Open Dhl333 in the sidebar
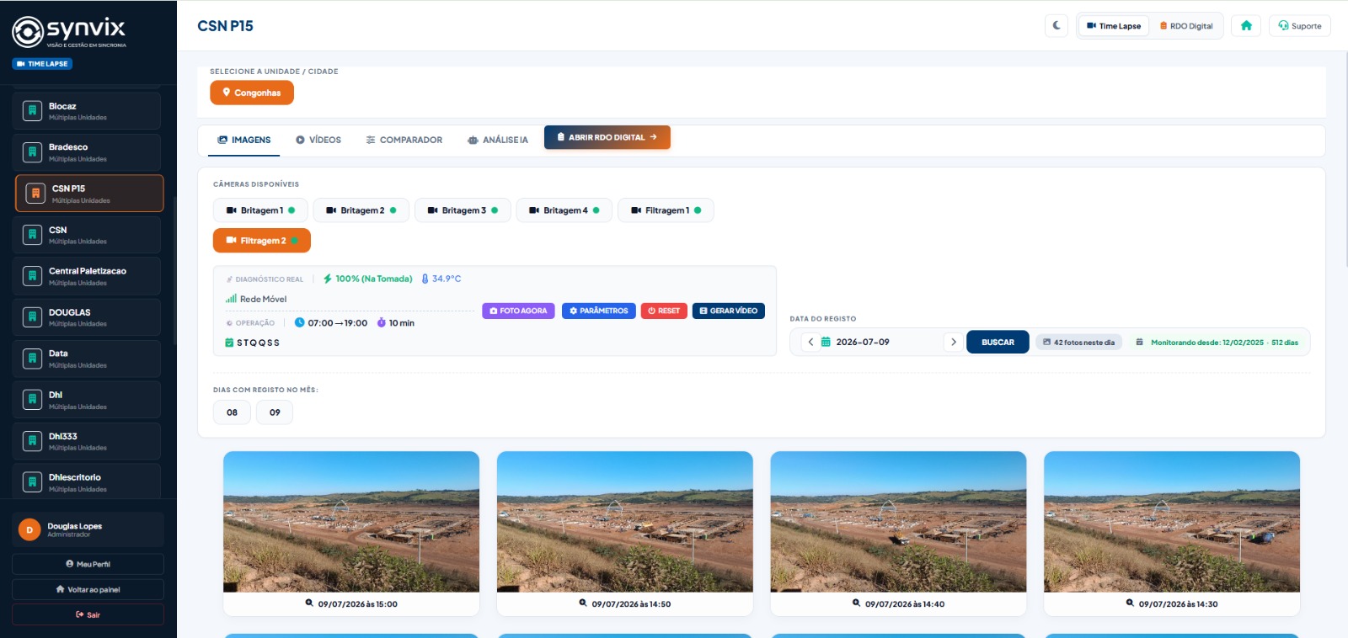Image resolution: width=1348 pixels, height=638 pixels. click(88, 441)
